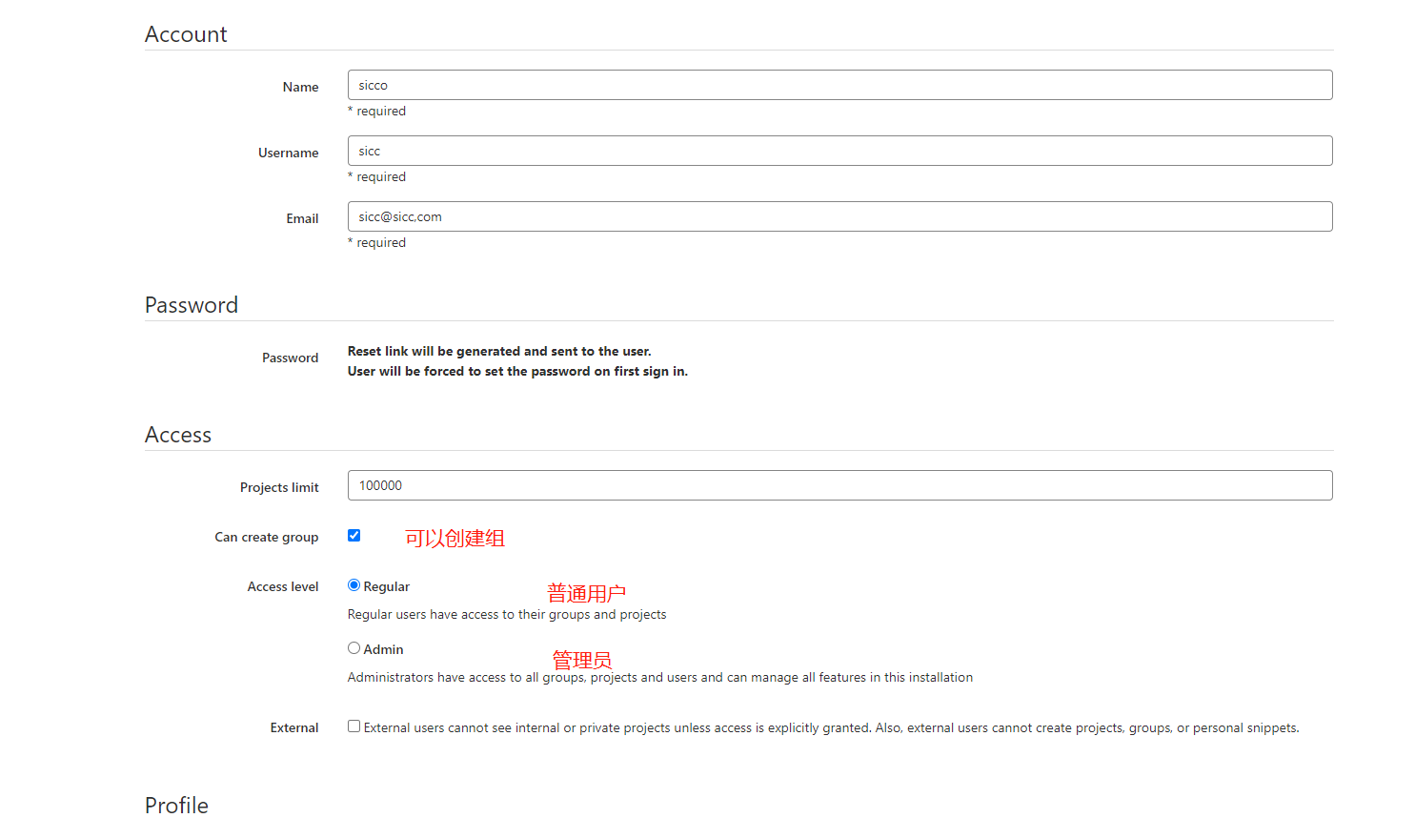Select the Regular access level radio button
Image resolution: width=1415 pixels, height=818 pixels.
click(x=354, y=584)
